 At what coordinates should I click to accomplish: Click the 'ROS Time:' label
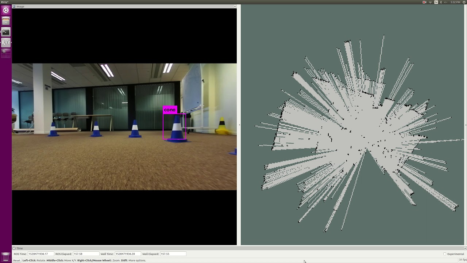click(x=20, y=254)
